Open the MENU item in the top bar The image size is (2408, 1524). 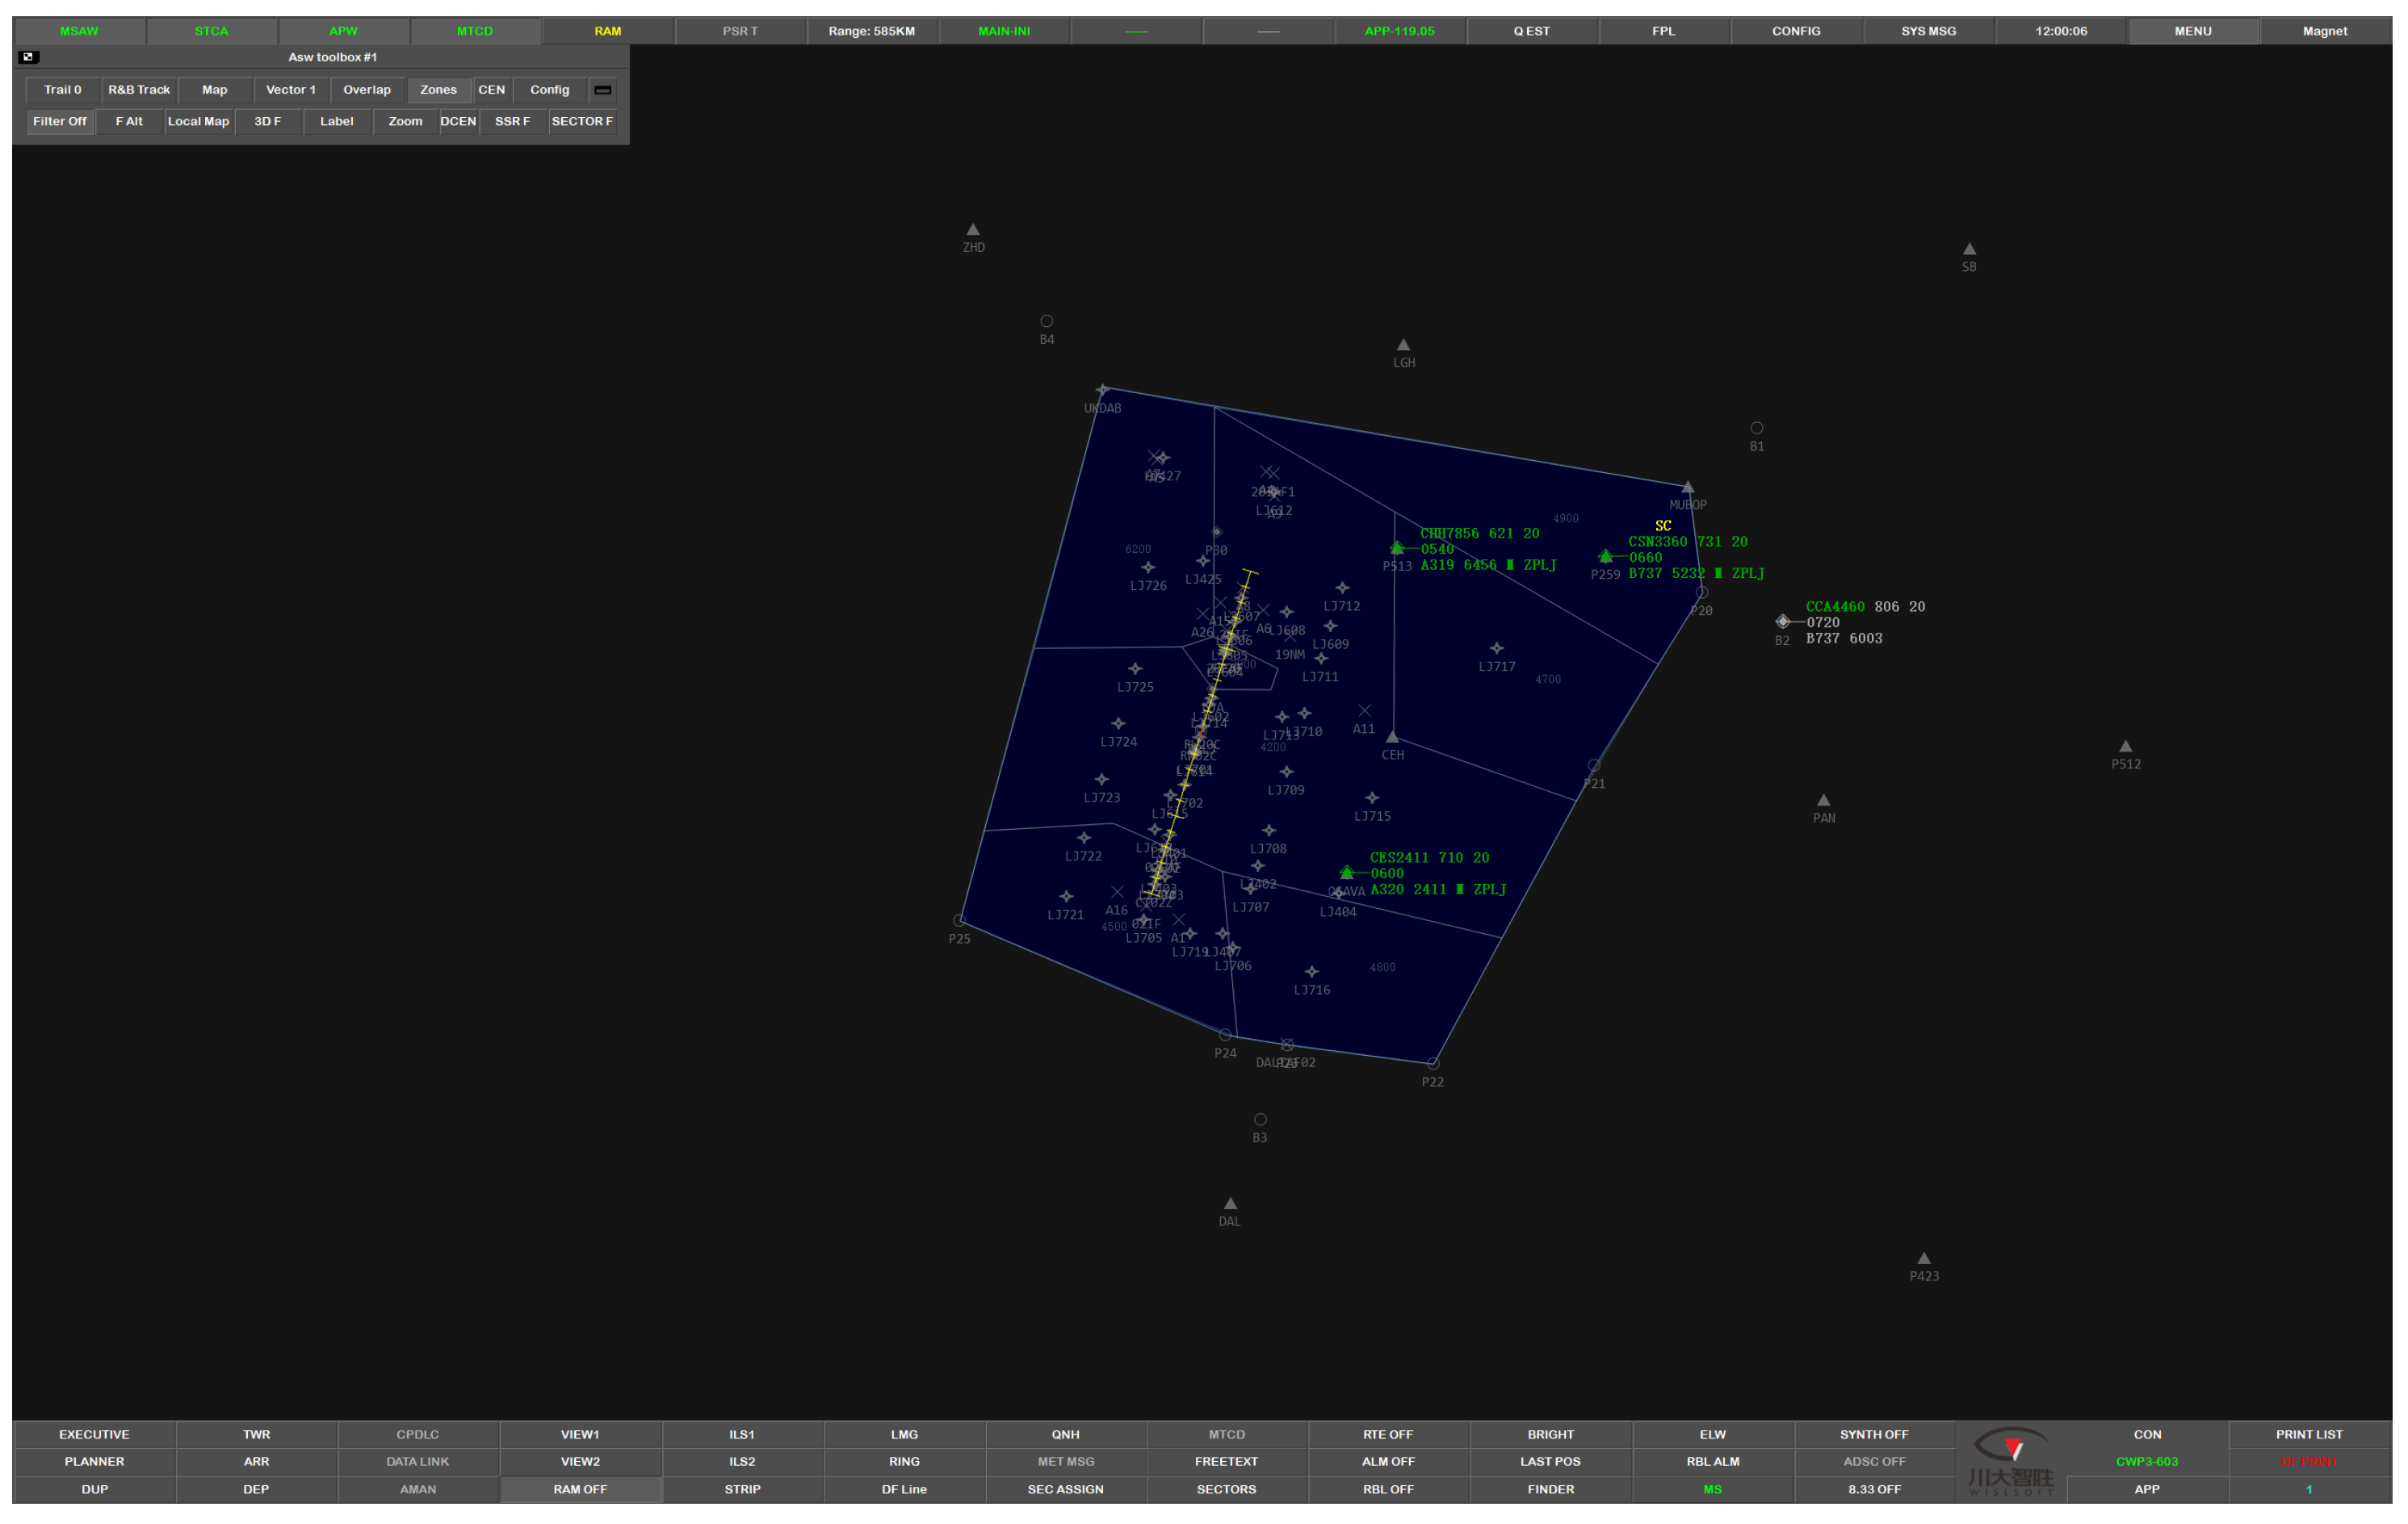(2192, 31)
